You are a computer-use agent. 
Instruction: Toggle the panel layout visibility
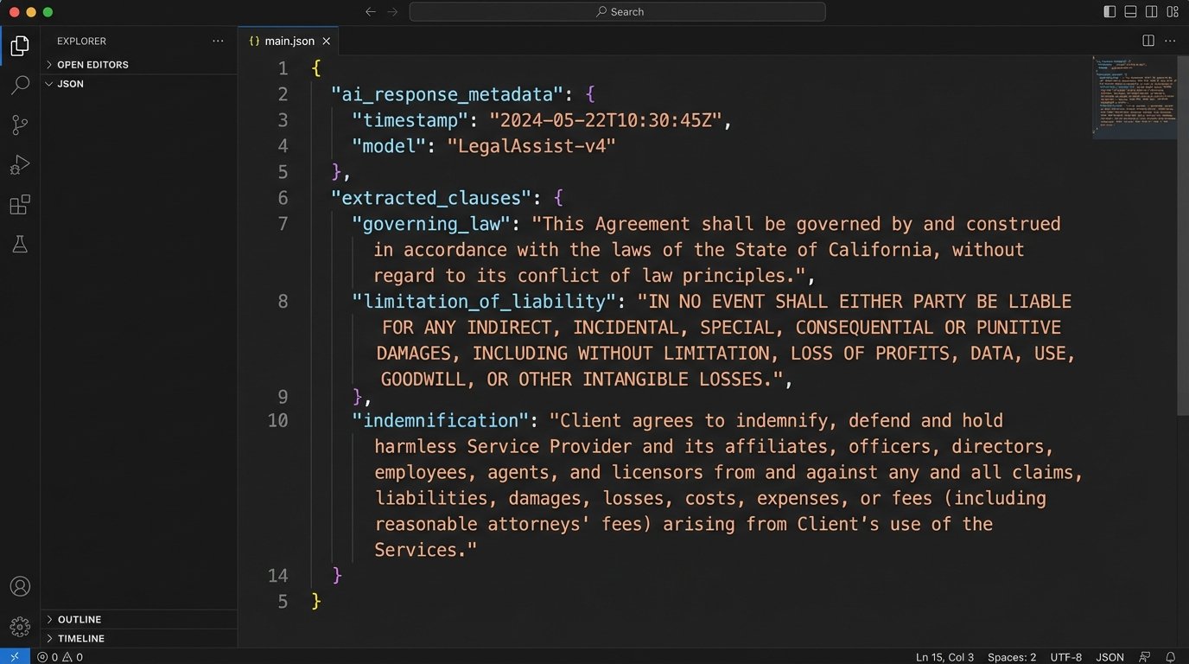click(x=1129, y=11)
